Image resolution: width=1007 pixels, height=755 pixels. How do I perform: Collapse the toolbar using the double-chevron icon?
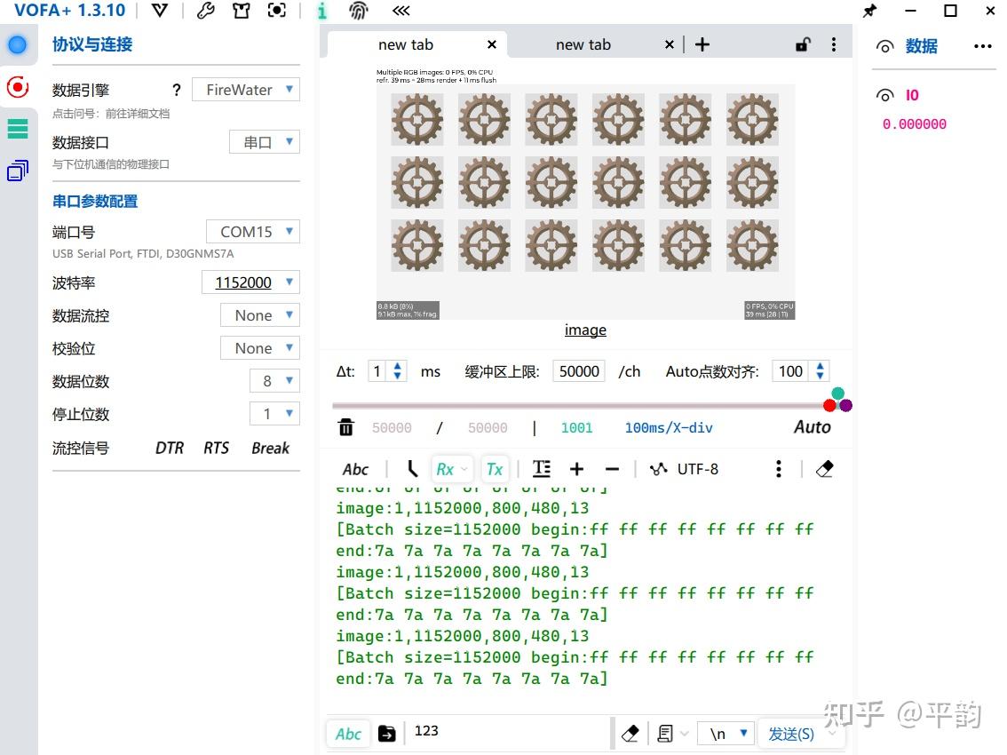click(x=400, y=12)
